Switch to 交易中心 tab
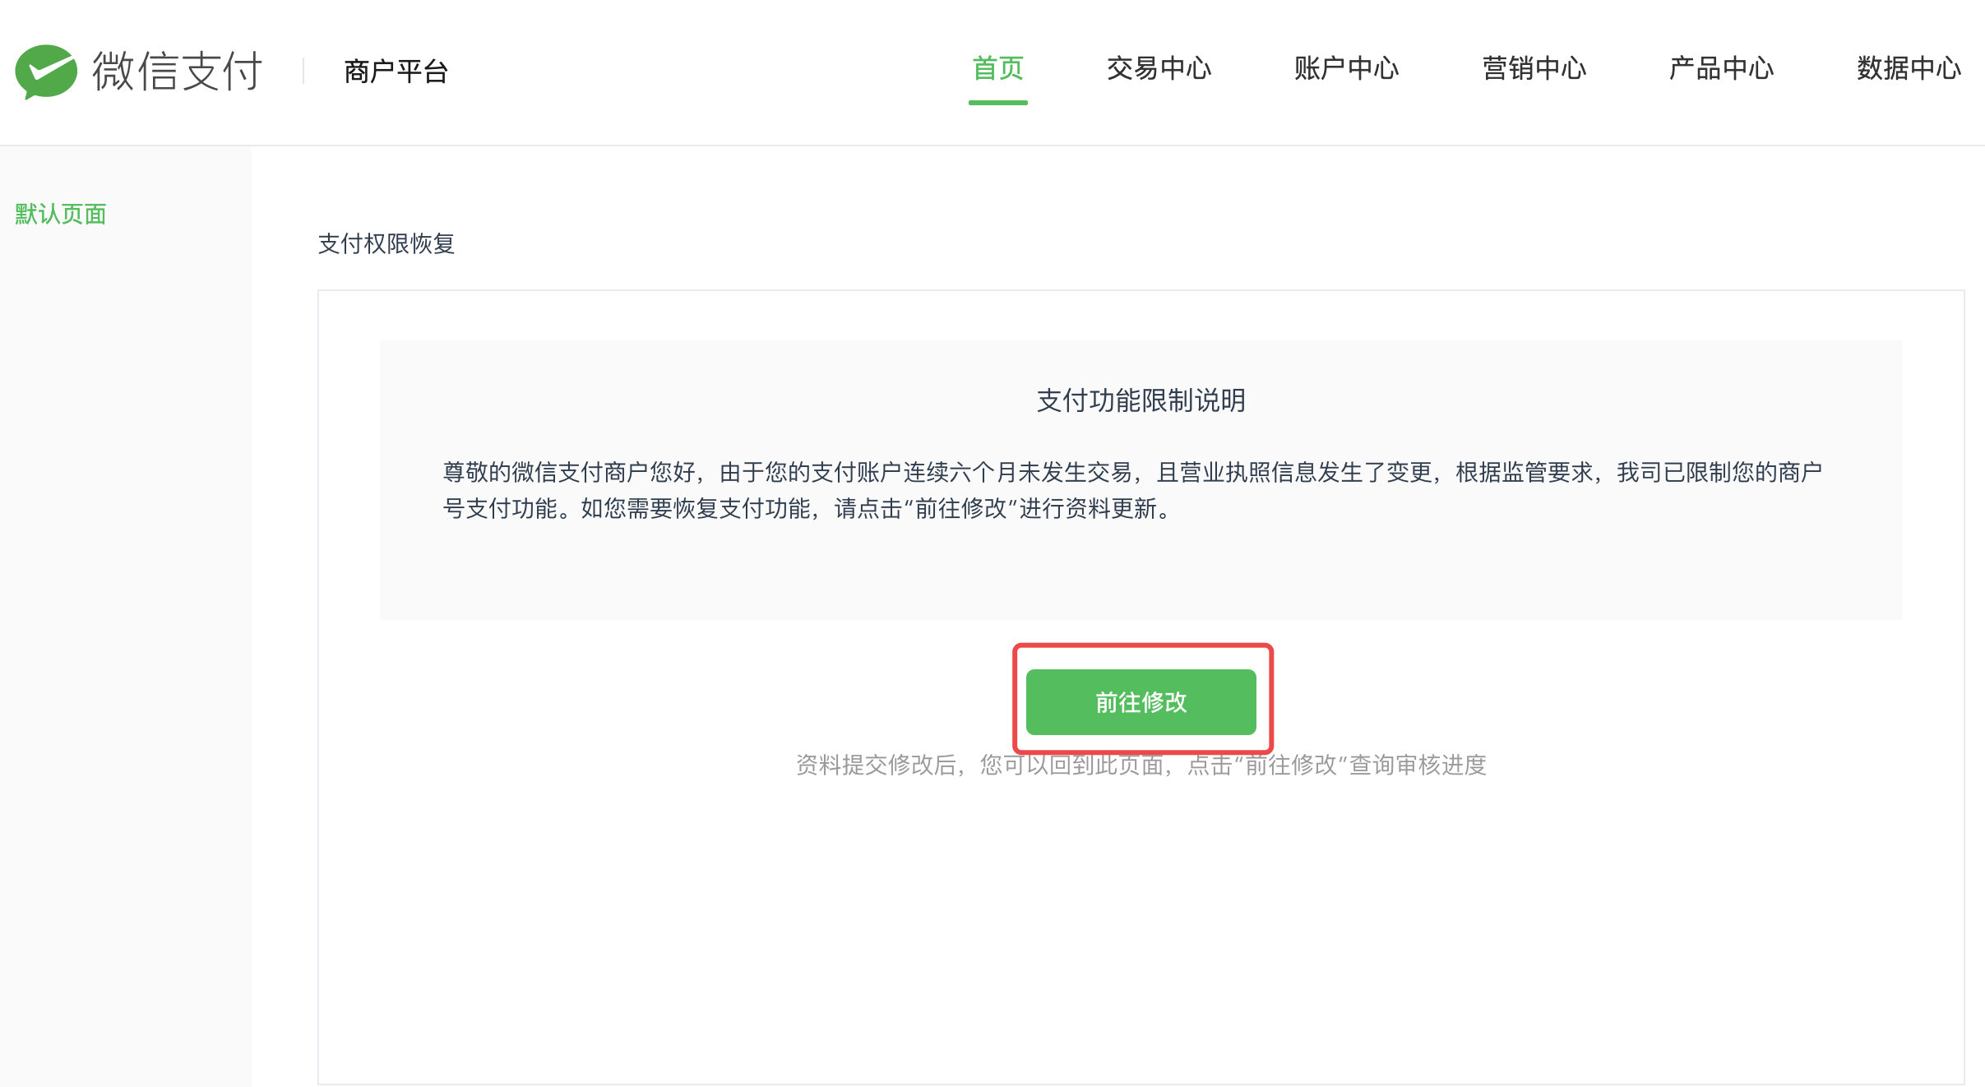This screenshot has height=1087, width=1985. pos(1159,68)
